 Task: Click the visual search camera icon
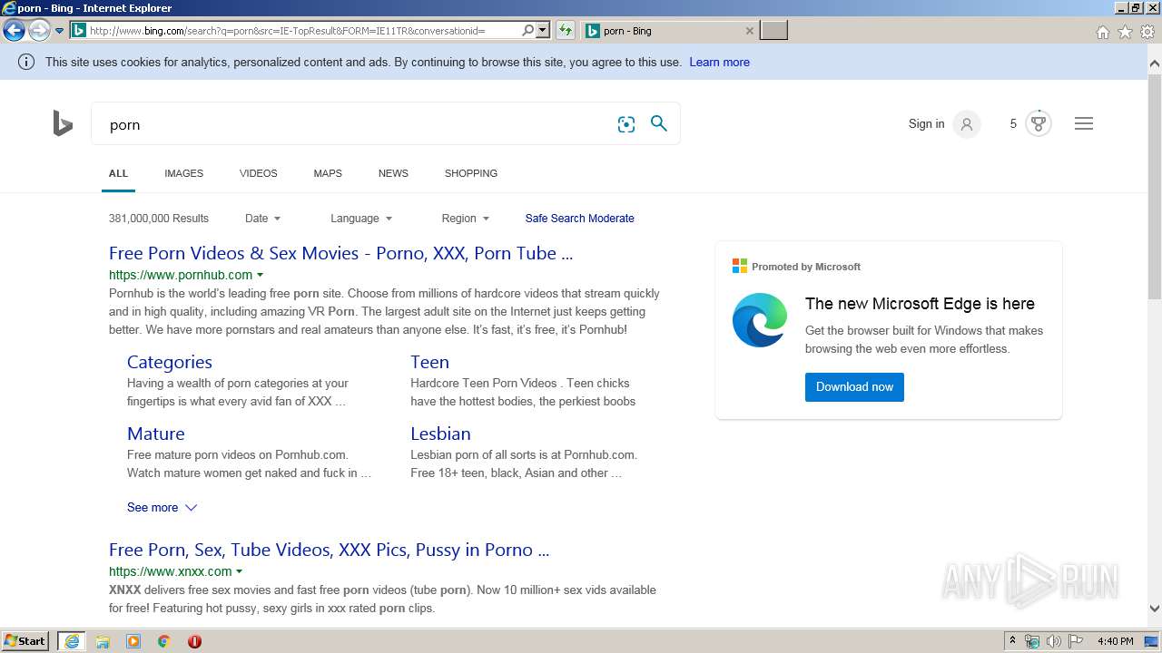(x=626, y=124)
